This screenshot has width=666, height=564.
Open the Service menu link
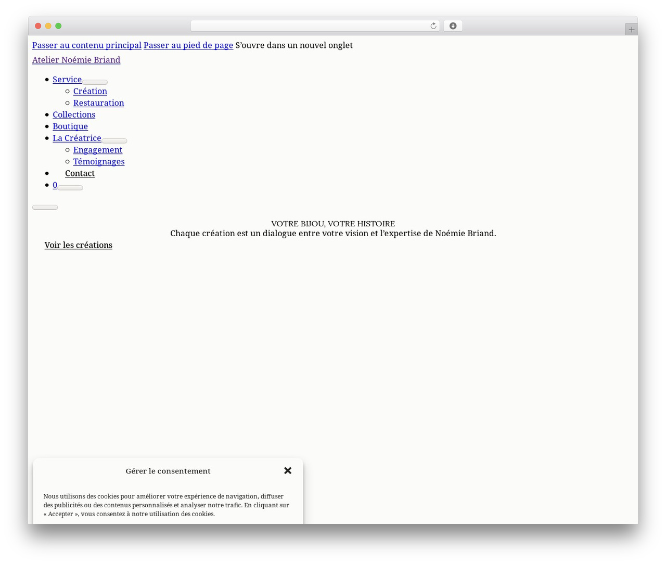tap(67, 80)
